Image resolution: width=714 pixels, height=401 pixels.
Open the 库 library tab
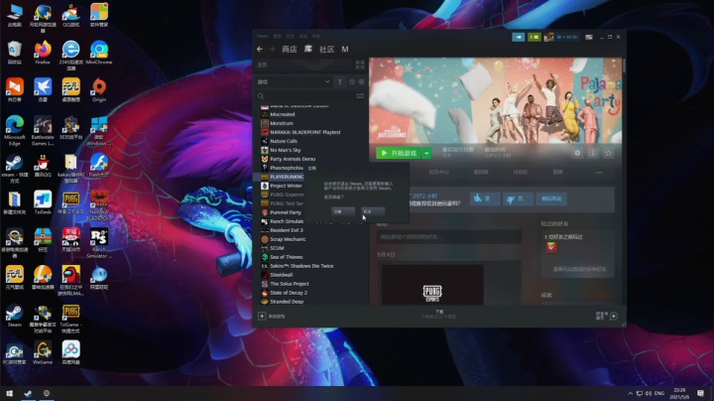(308, 50)
